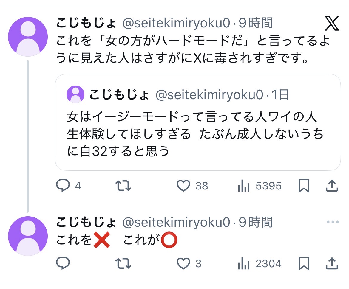Bookmark the first post
The width and height of the screenshot is (349, 289).
[304, 186]
